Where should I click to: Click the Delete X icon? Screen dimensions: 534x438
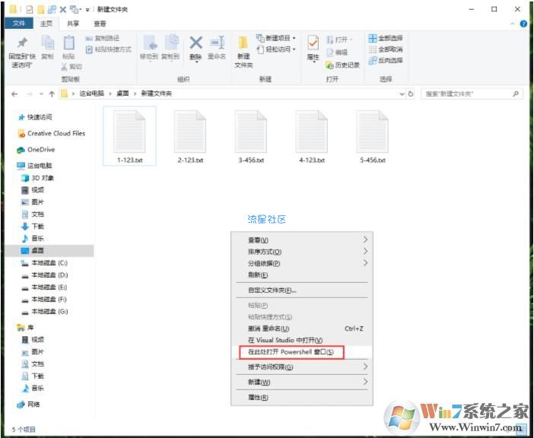195,43
